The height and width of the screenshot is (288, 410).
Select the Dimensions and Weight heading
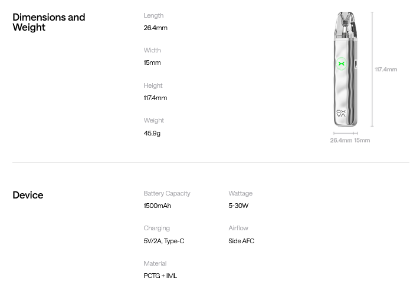[49, 22]
